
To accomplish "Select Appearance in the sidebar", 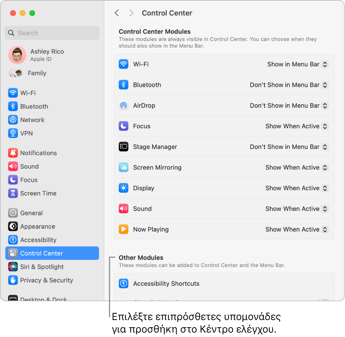I will pos(52,226).
